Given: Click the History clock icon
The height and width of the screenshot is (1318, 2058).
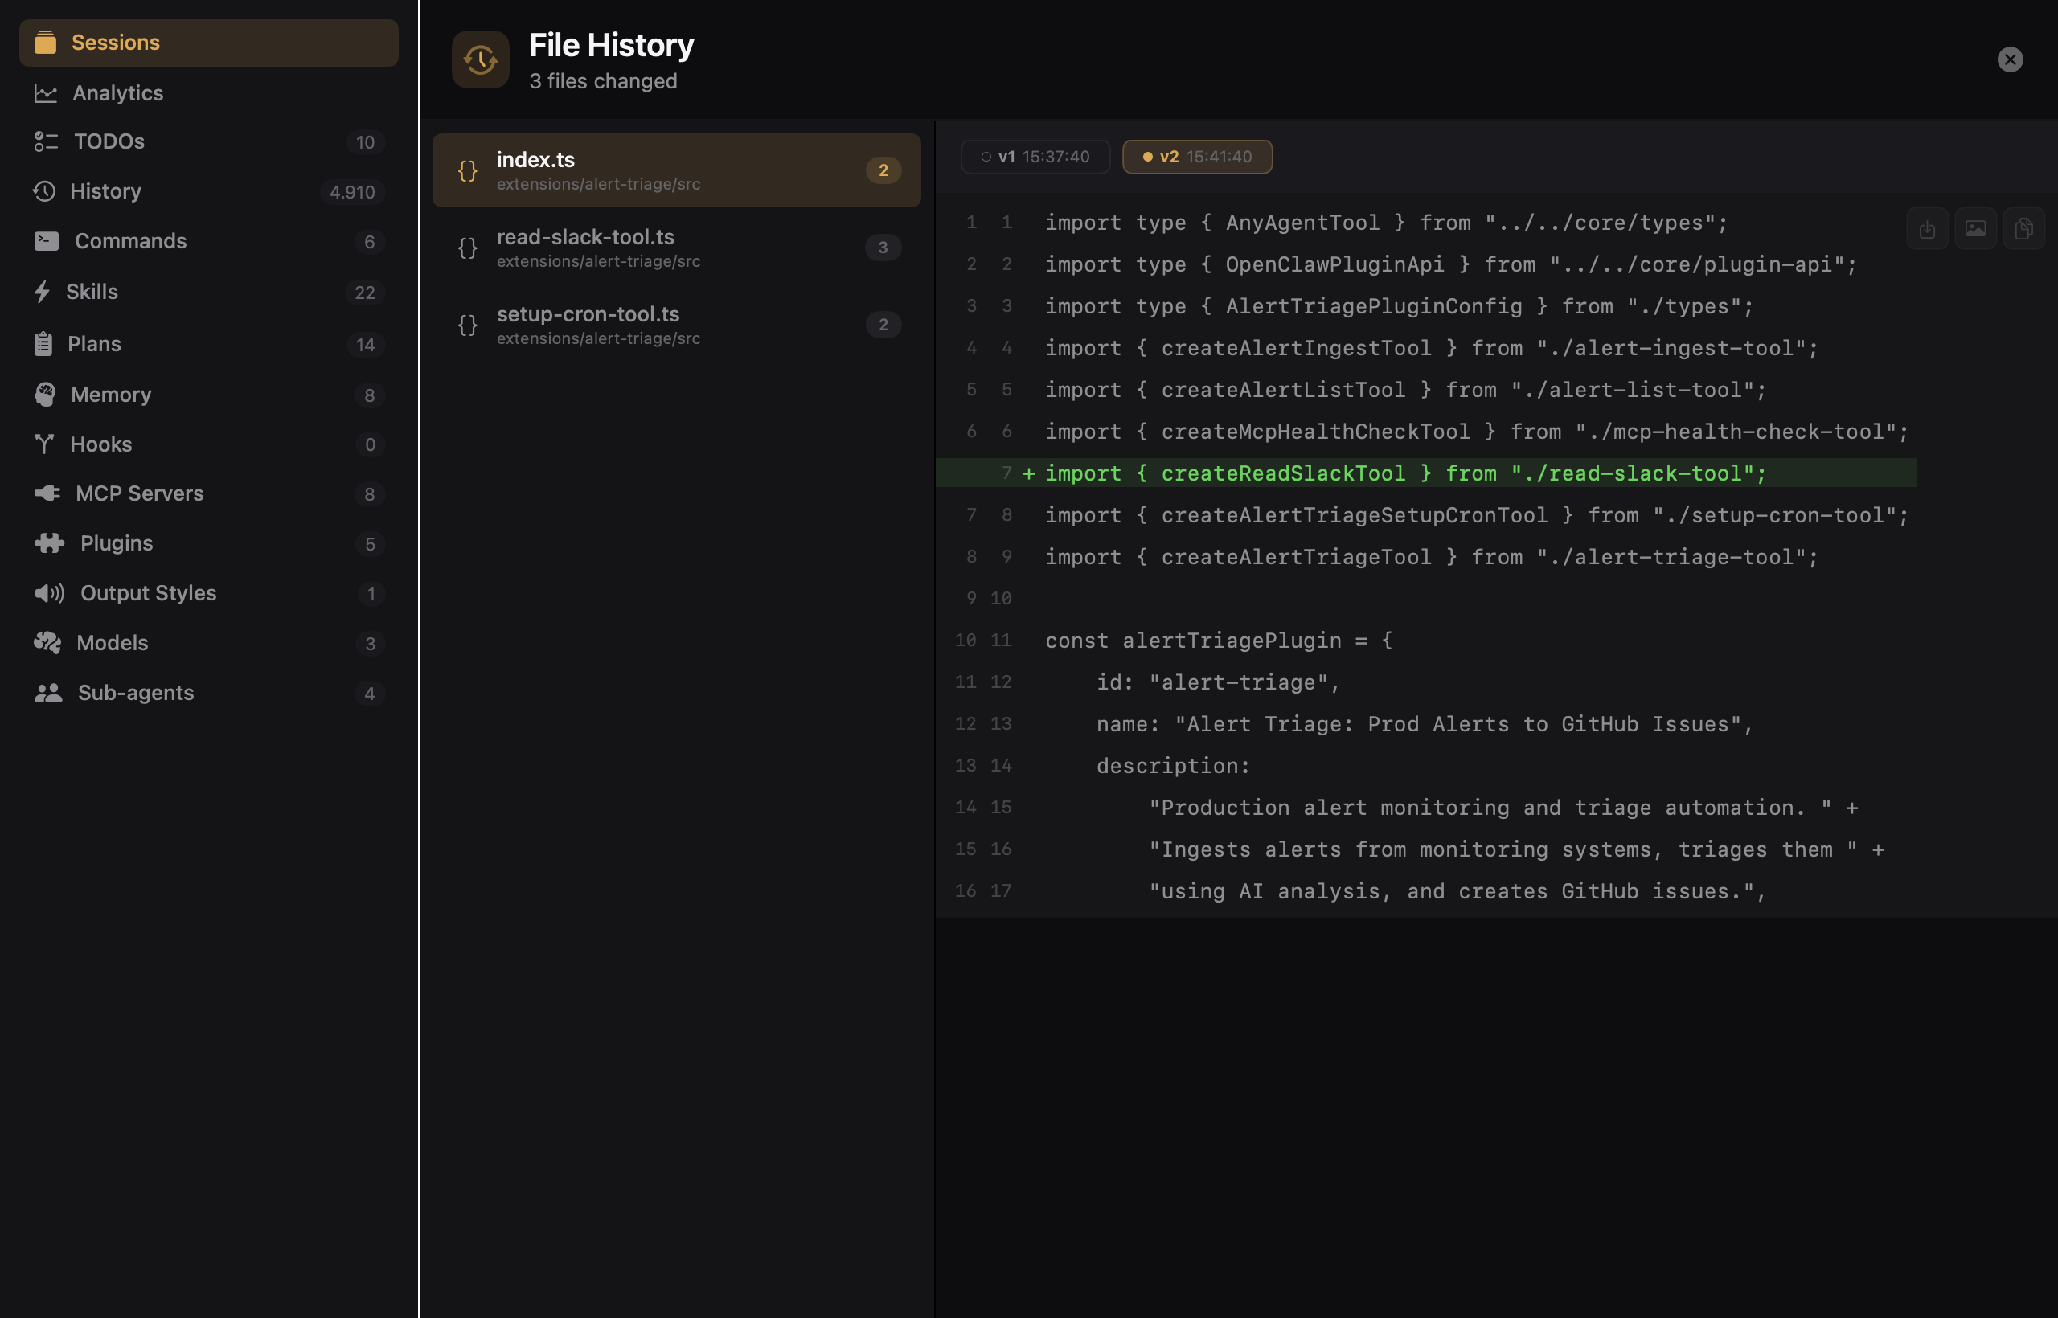Looking at the screenshot, I should pyautogui.click(x=47, y=190).
